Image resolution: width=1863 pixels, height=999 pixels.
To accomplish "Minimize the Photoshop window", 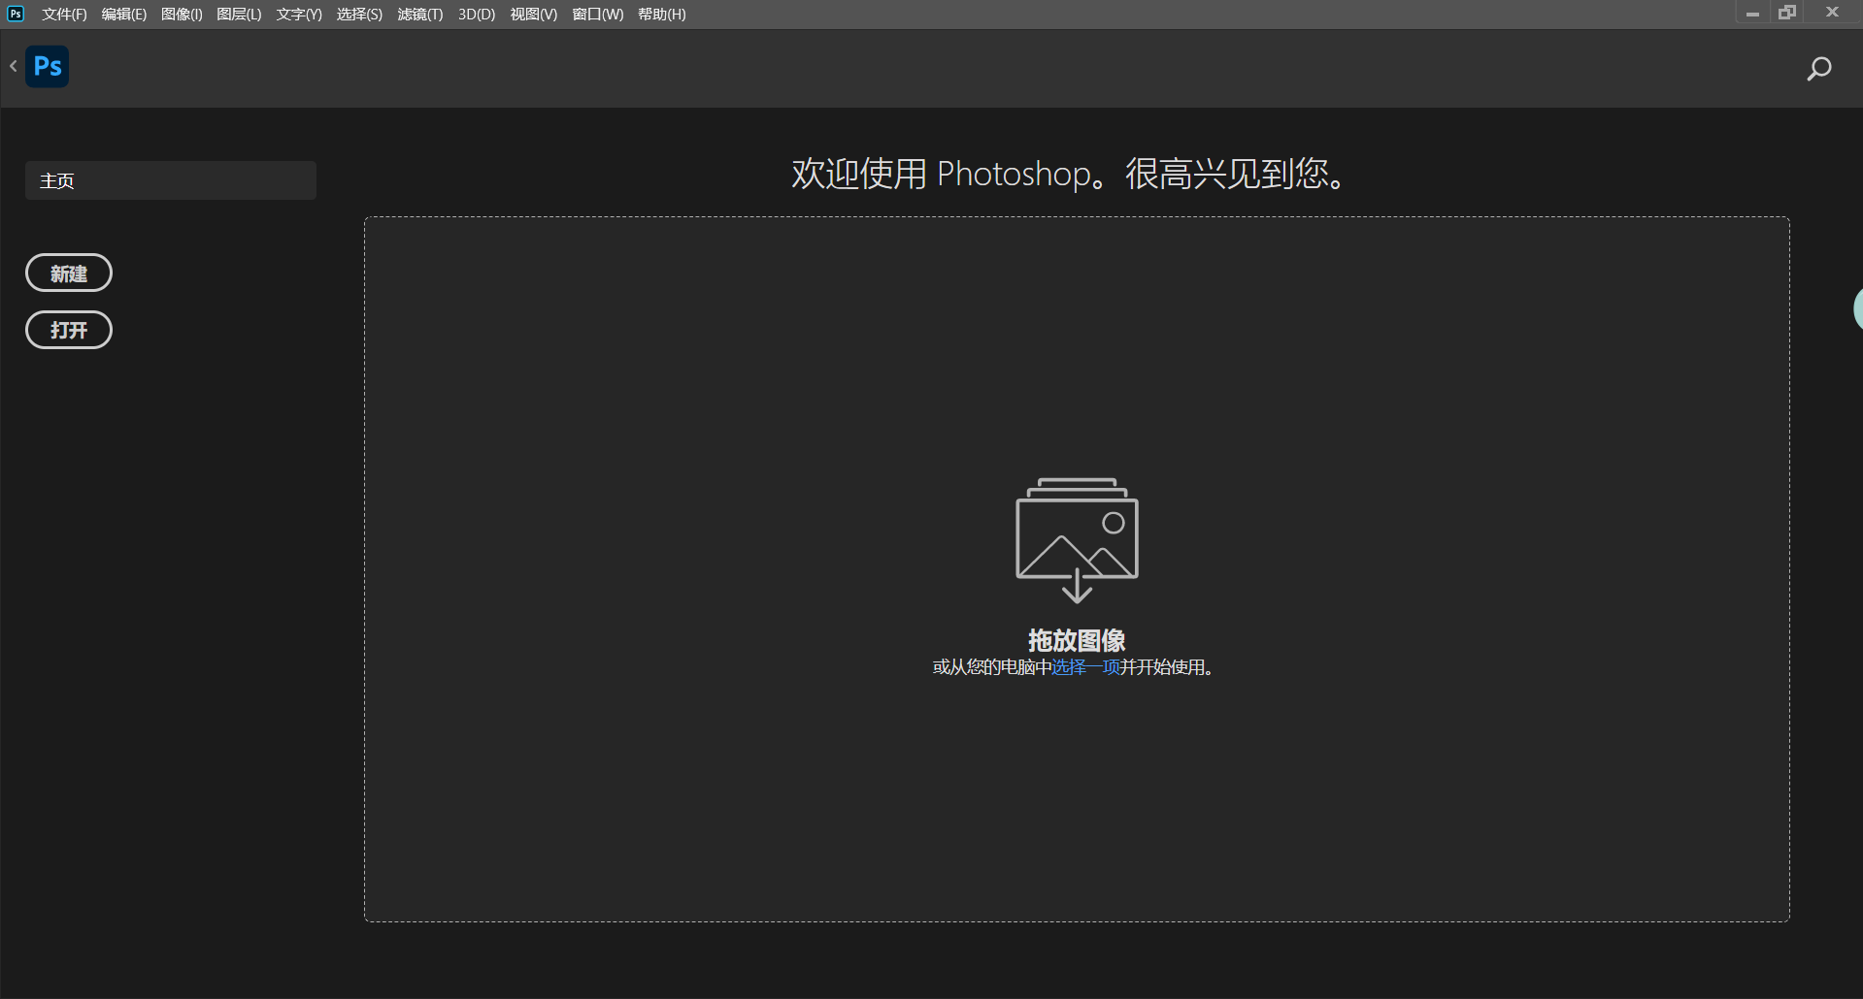I will pyautogui.click(x=1752, y=14).
